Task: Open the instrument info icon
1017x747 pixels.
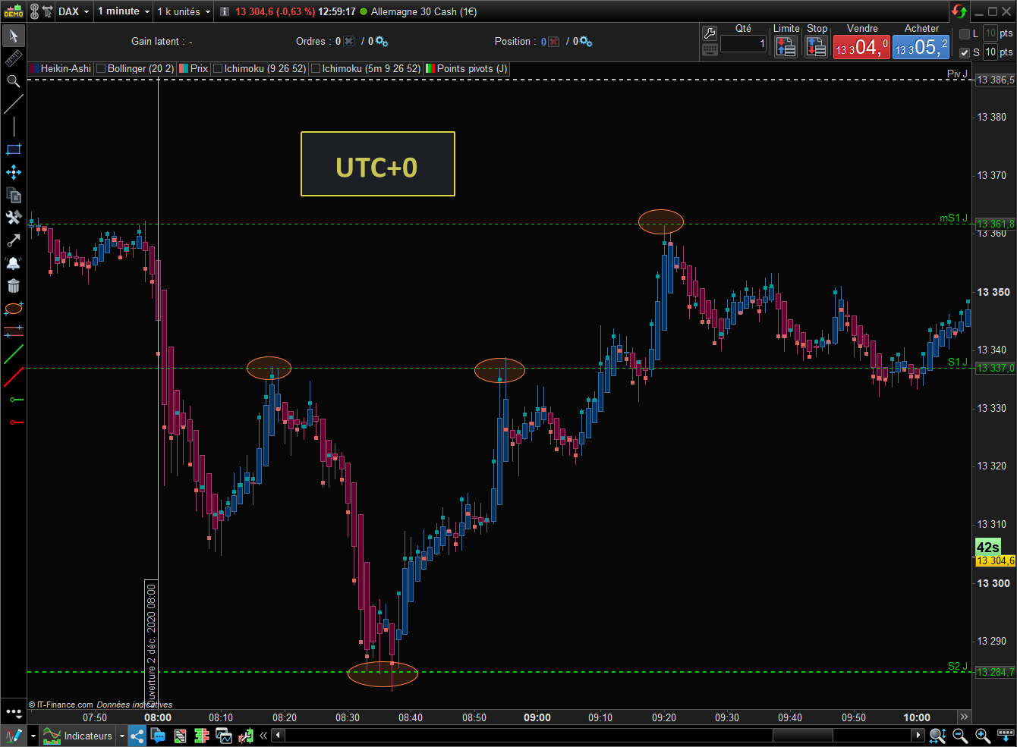Action: 225,11
